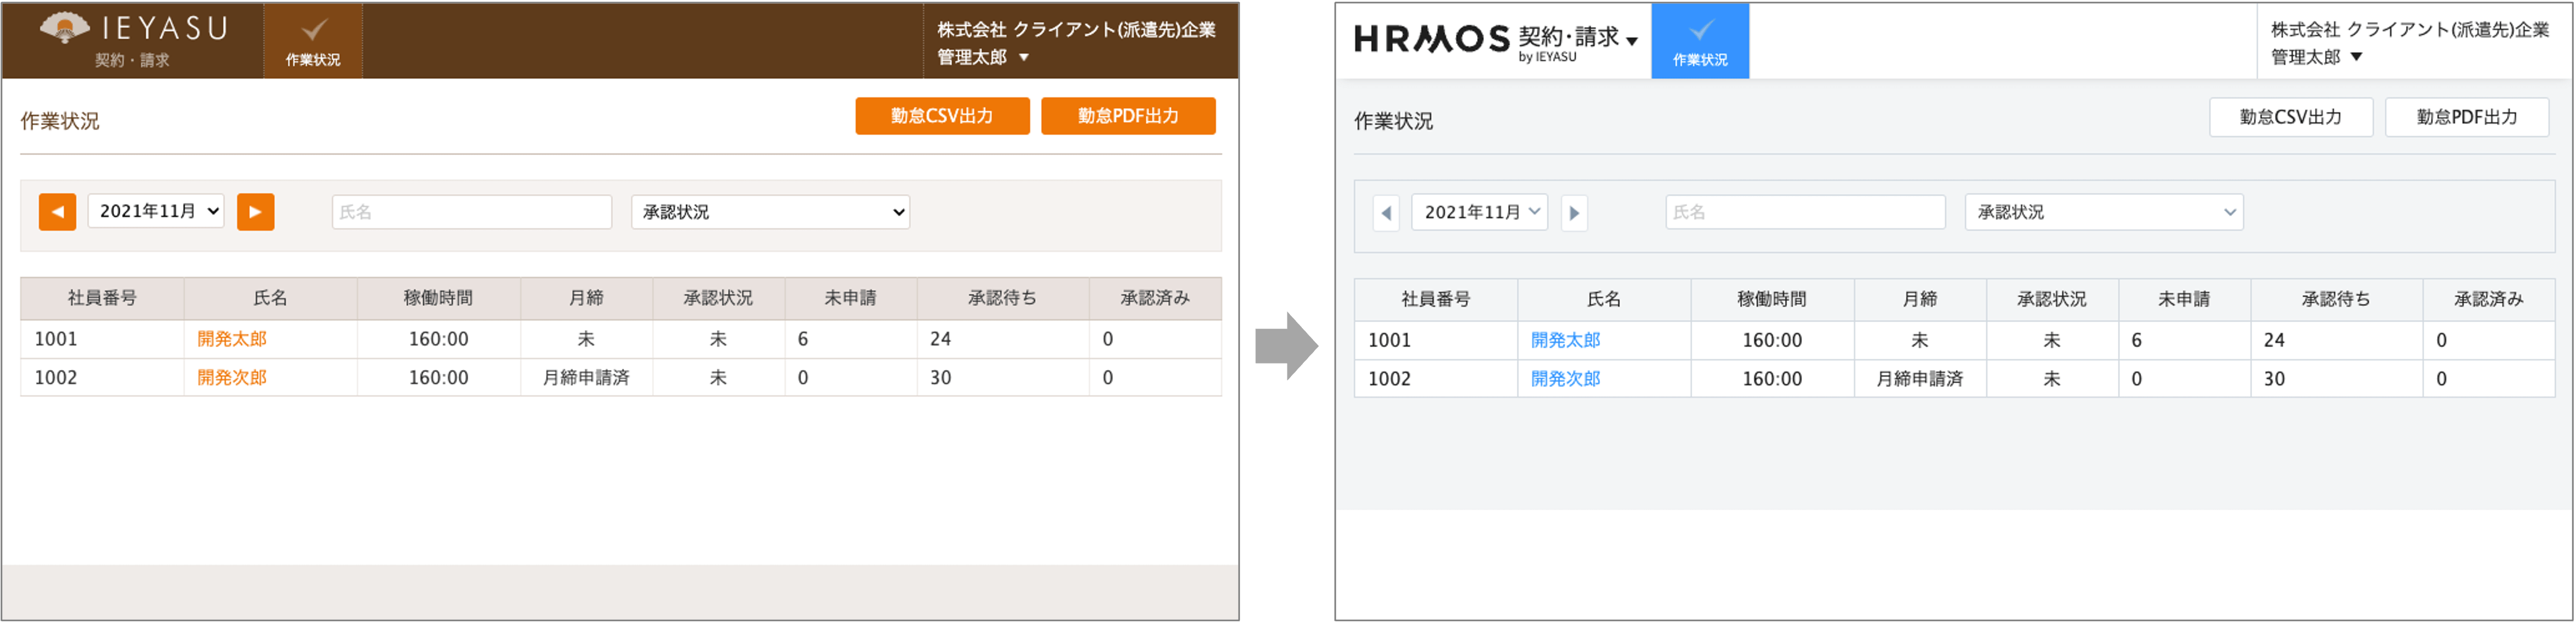The image size is (2576, 623).
Task: Click orange 勤怠PDF出力 button
Action: point(1128,116)
